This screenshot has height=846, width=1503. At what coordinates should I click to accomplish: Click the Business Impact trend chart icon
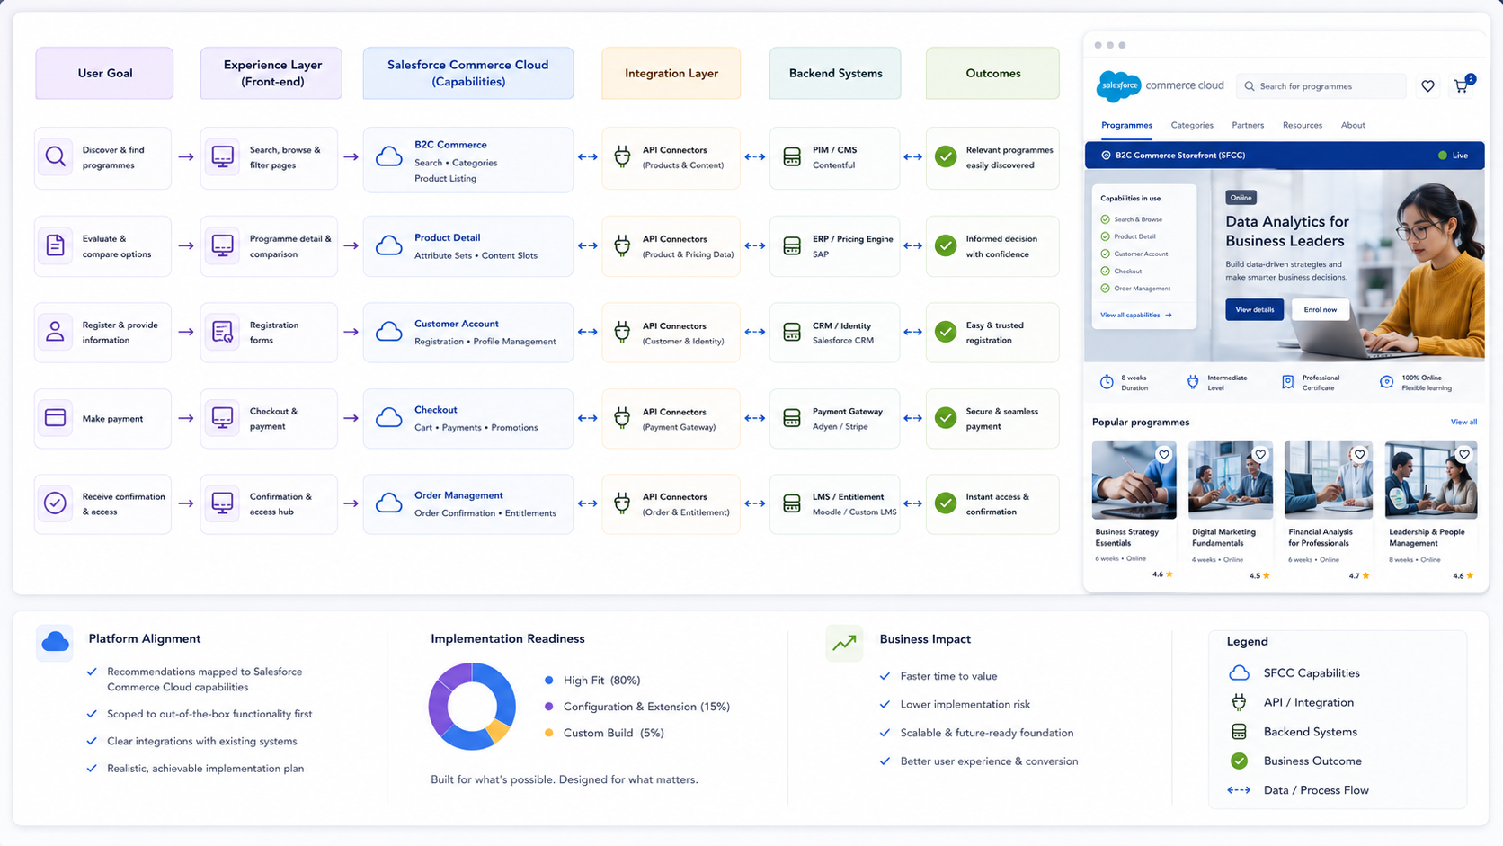[x=844, y=643]
